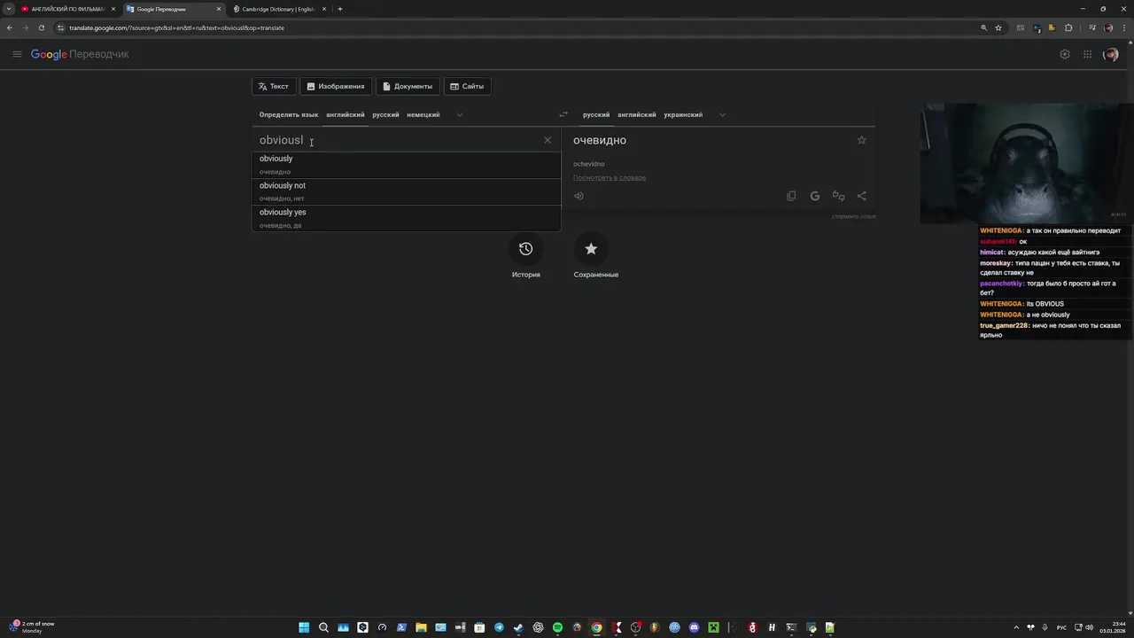This screenshot has width=1134, height=638.
Task: Choose английский as source language
Action: (346, 114)
